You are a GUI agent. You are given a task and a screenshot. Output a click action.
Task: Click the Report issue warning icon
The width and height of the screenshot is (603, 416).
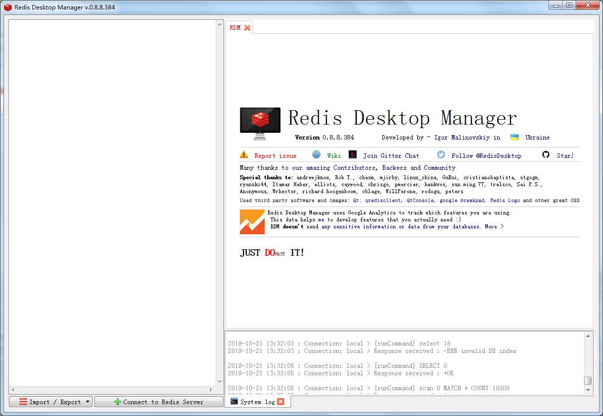244,154
